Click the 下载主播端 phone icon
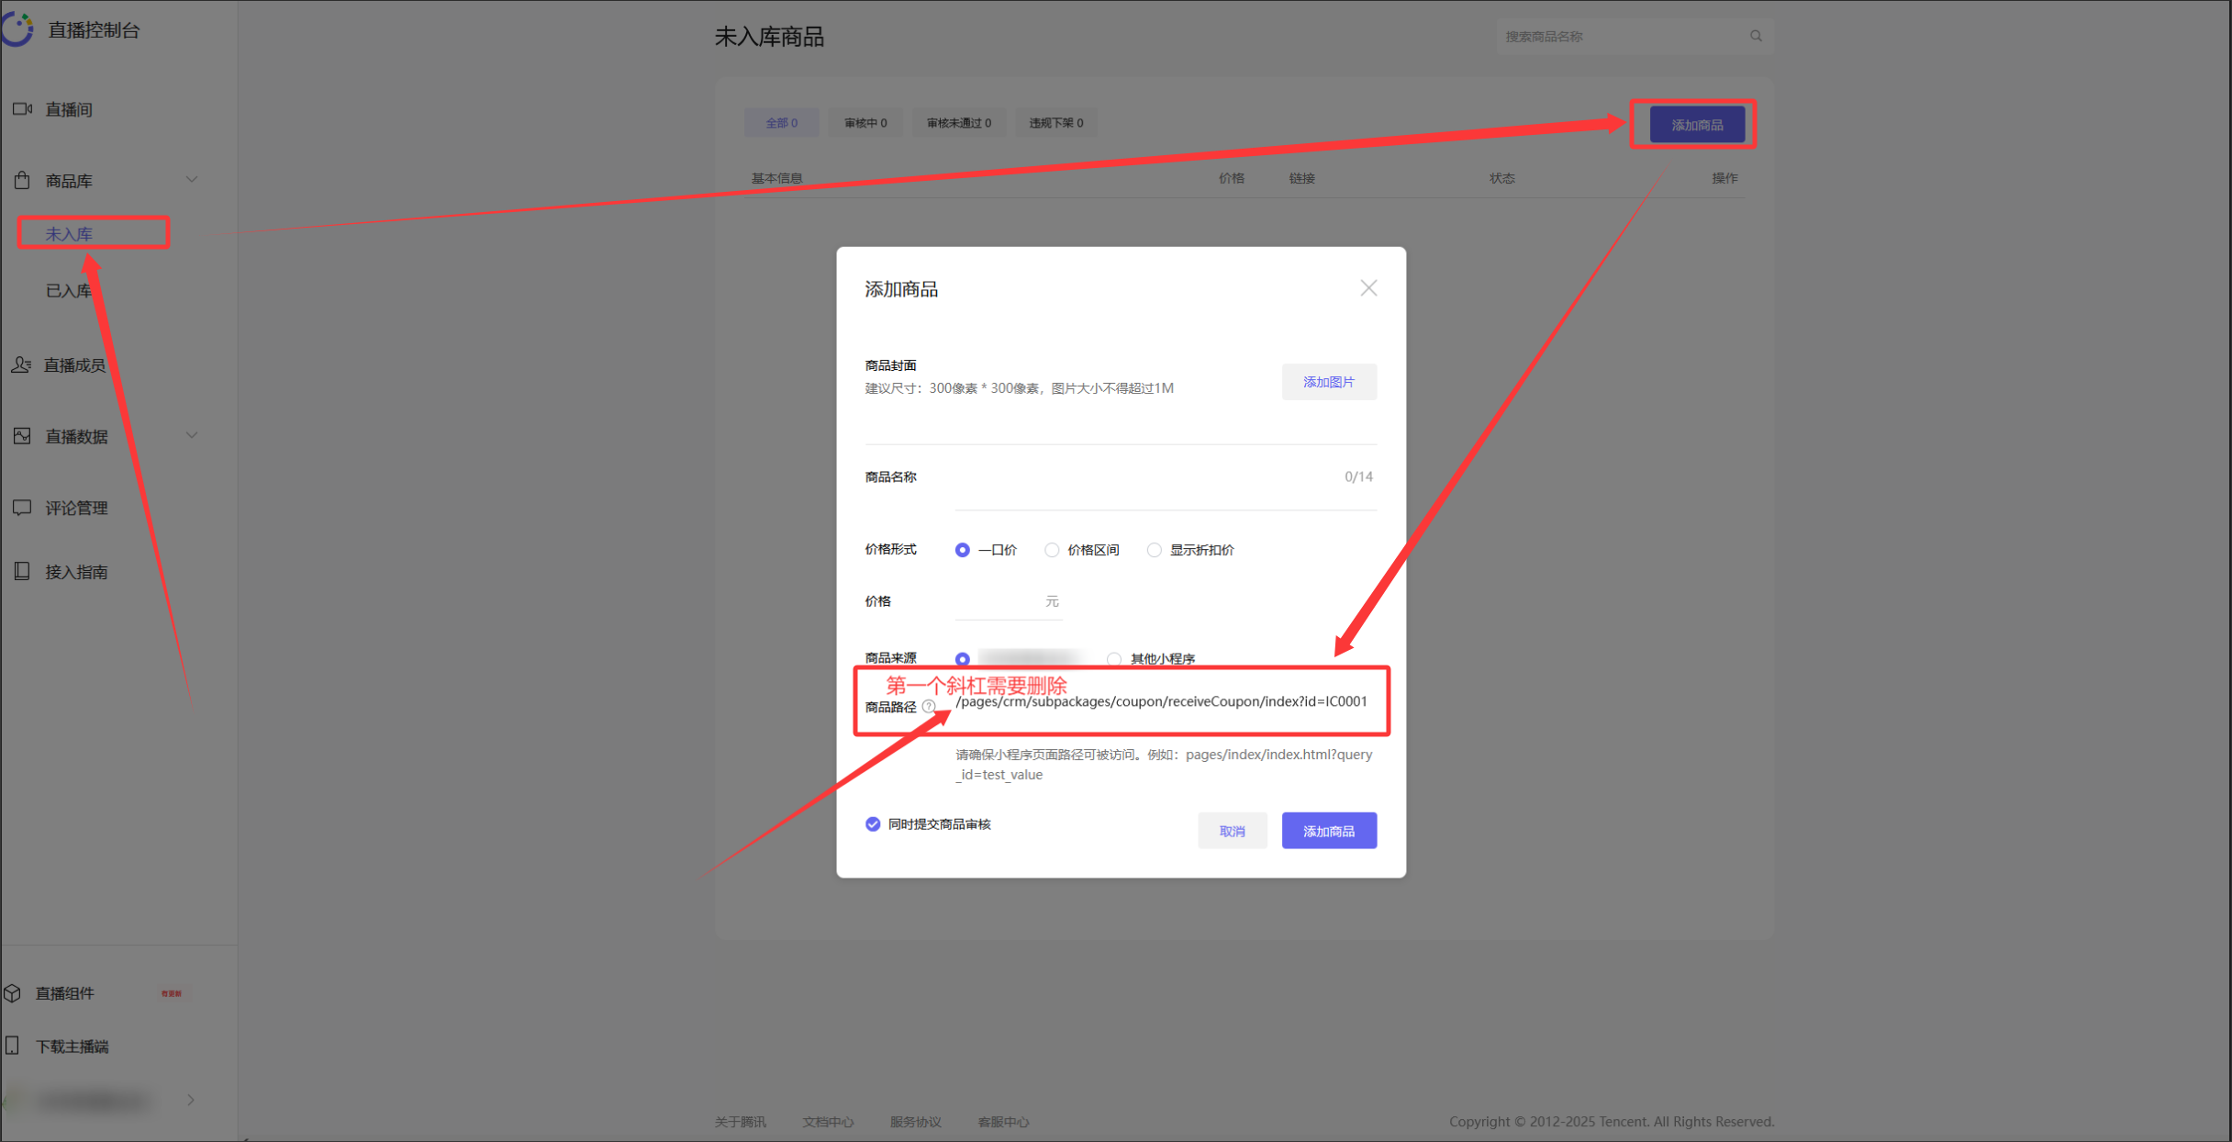 13,1046
